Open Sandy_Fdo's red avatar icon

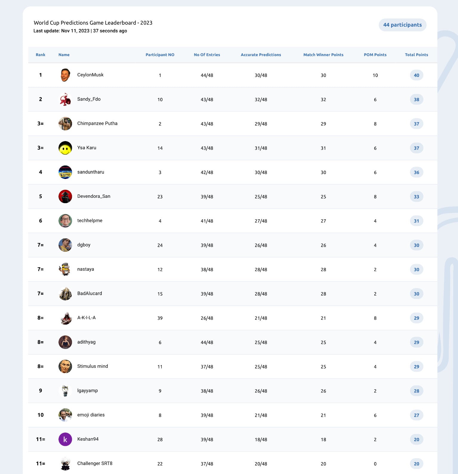click(65, 99)
